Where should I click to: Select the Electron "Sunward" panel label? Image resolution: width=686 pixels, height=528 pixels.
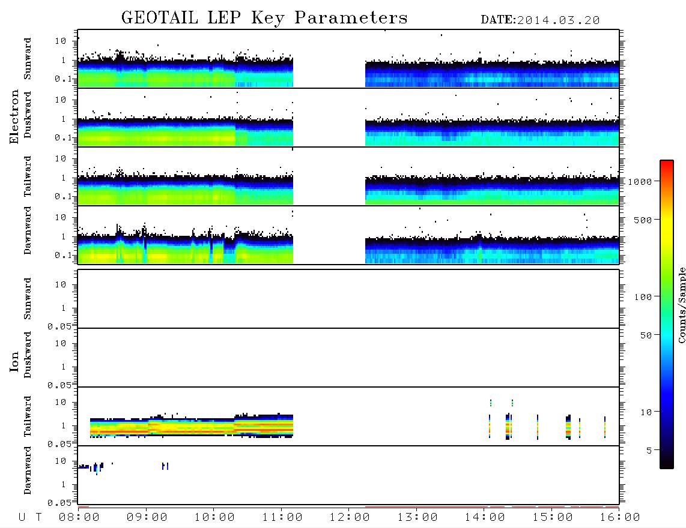(28, 59)
